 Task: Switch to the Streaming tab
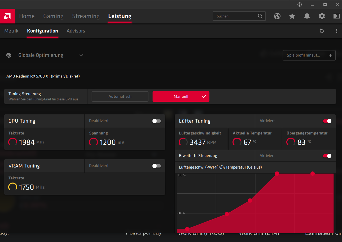tap(86, 16)
